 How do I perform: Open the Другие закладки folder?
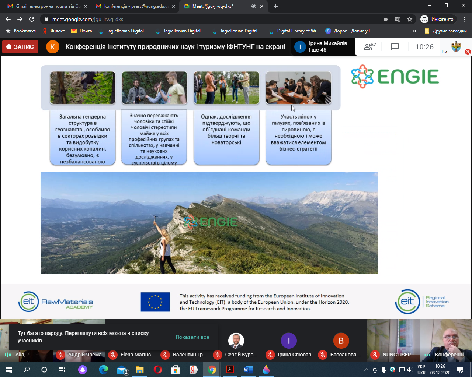coord(445,31)
